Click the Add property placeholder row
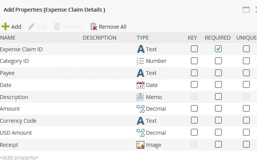 point(19,157)
